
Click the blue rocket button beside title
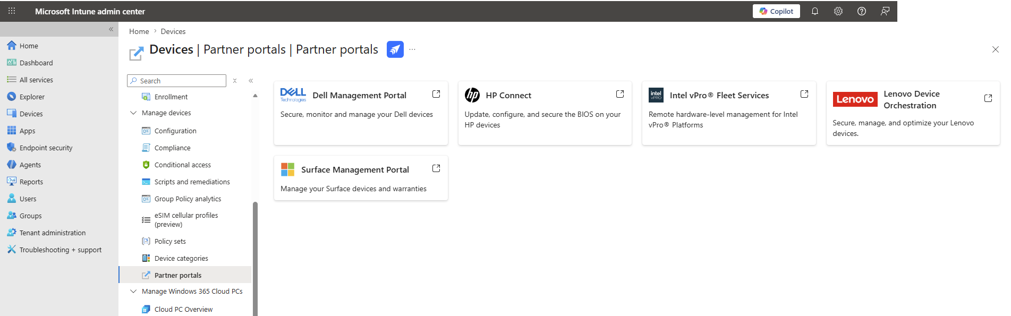tap(395, 49)
